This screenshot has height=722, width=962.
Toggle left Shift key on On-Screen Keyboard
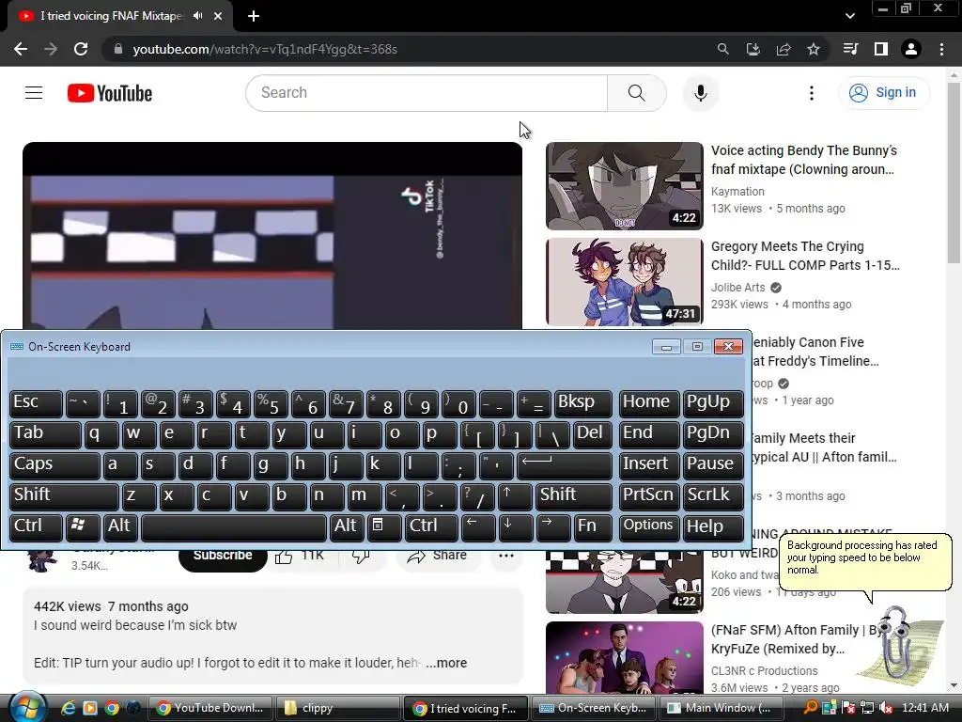[x=64, y=496]
